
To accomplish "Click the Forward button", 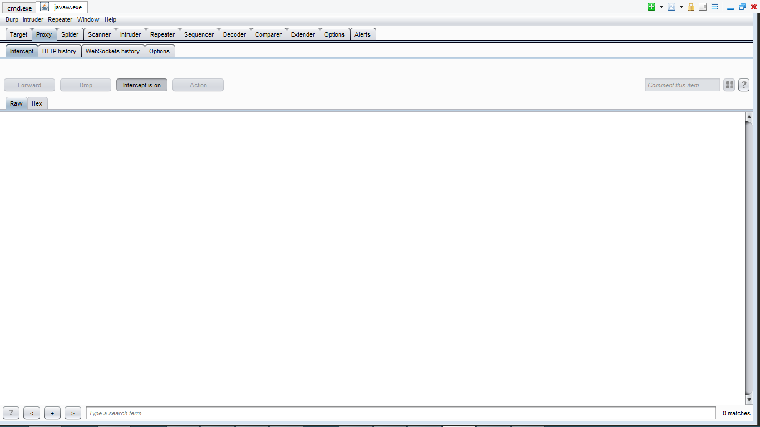I will [x=29, y=85].
